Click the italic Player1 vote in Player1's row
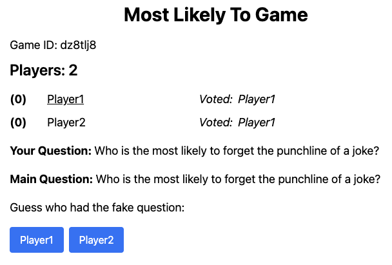This screenshot has width=392, height=265. pyautogui.click(x=257, y=99)
